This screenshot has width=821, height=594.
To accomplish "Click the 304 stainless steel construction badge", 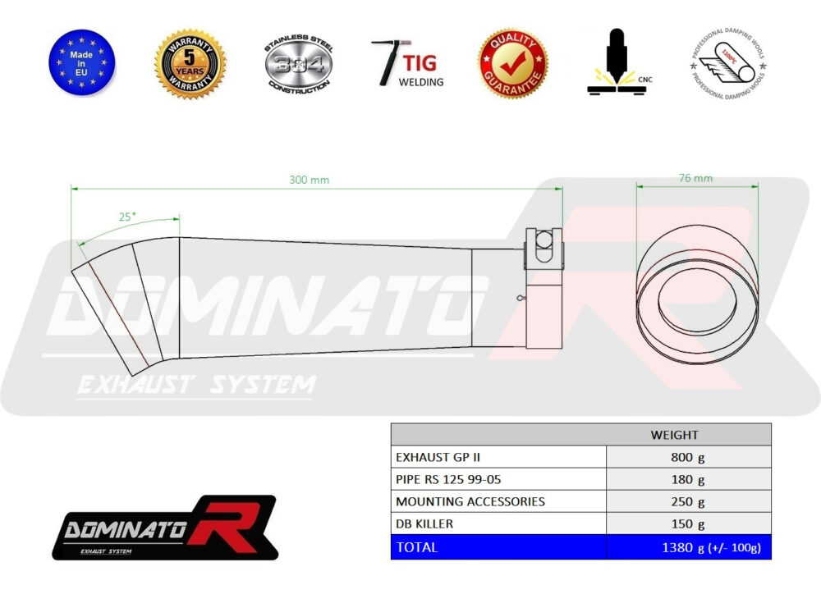I will [x=297, y=63].
